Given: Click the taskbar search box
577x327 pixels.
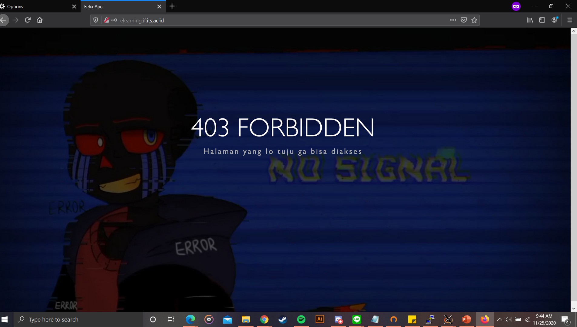Looking at the screenshot, I should pos(79,319).
